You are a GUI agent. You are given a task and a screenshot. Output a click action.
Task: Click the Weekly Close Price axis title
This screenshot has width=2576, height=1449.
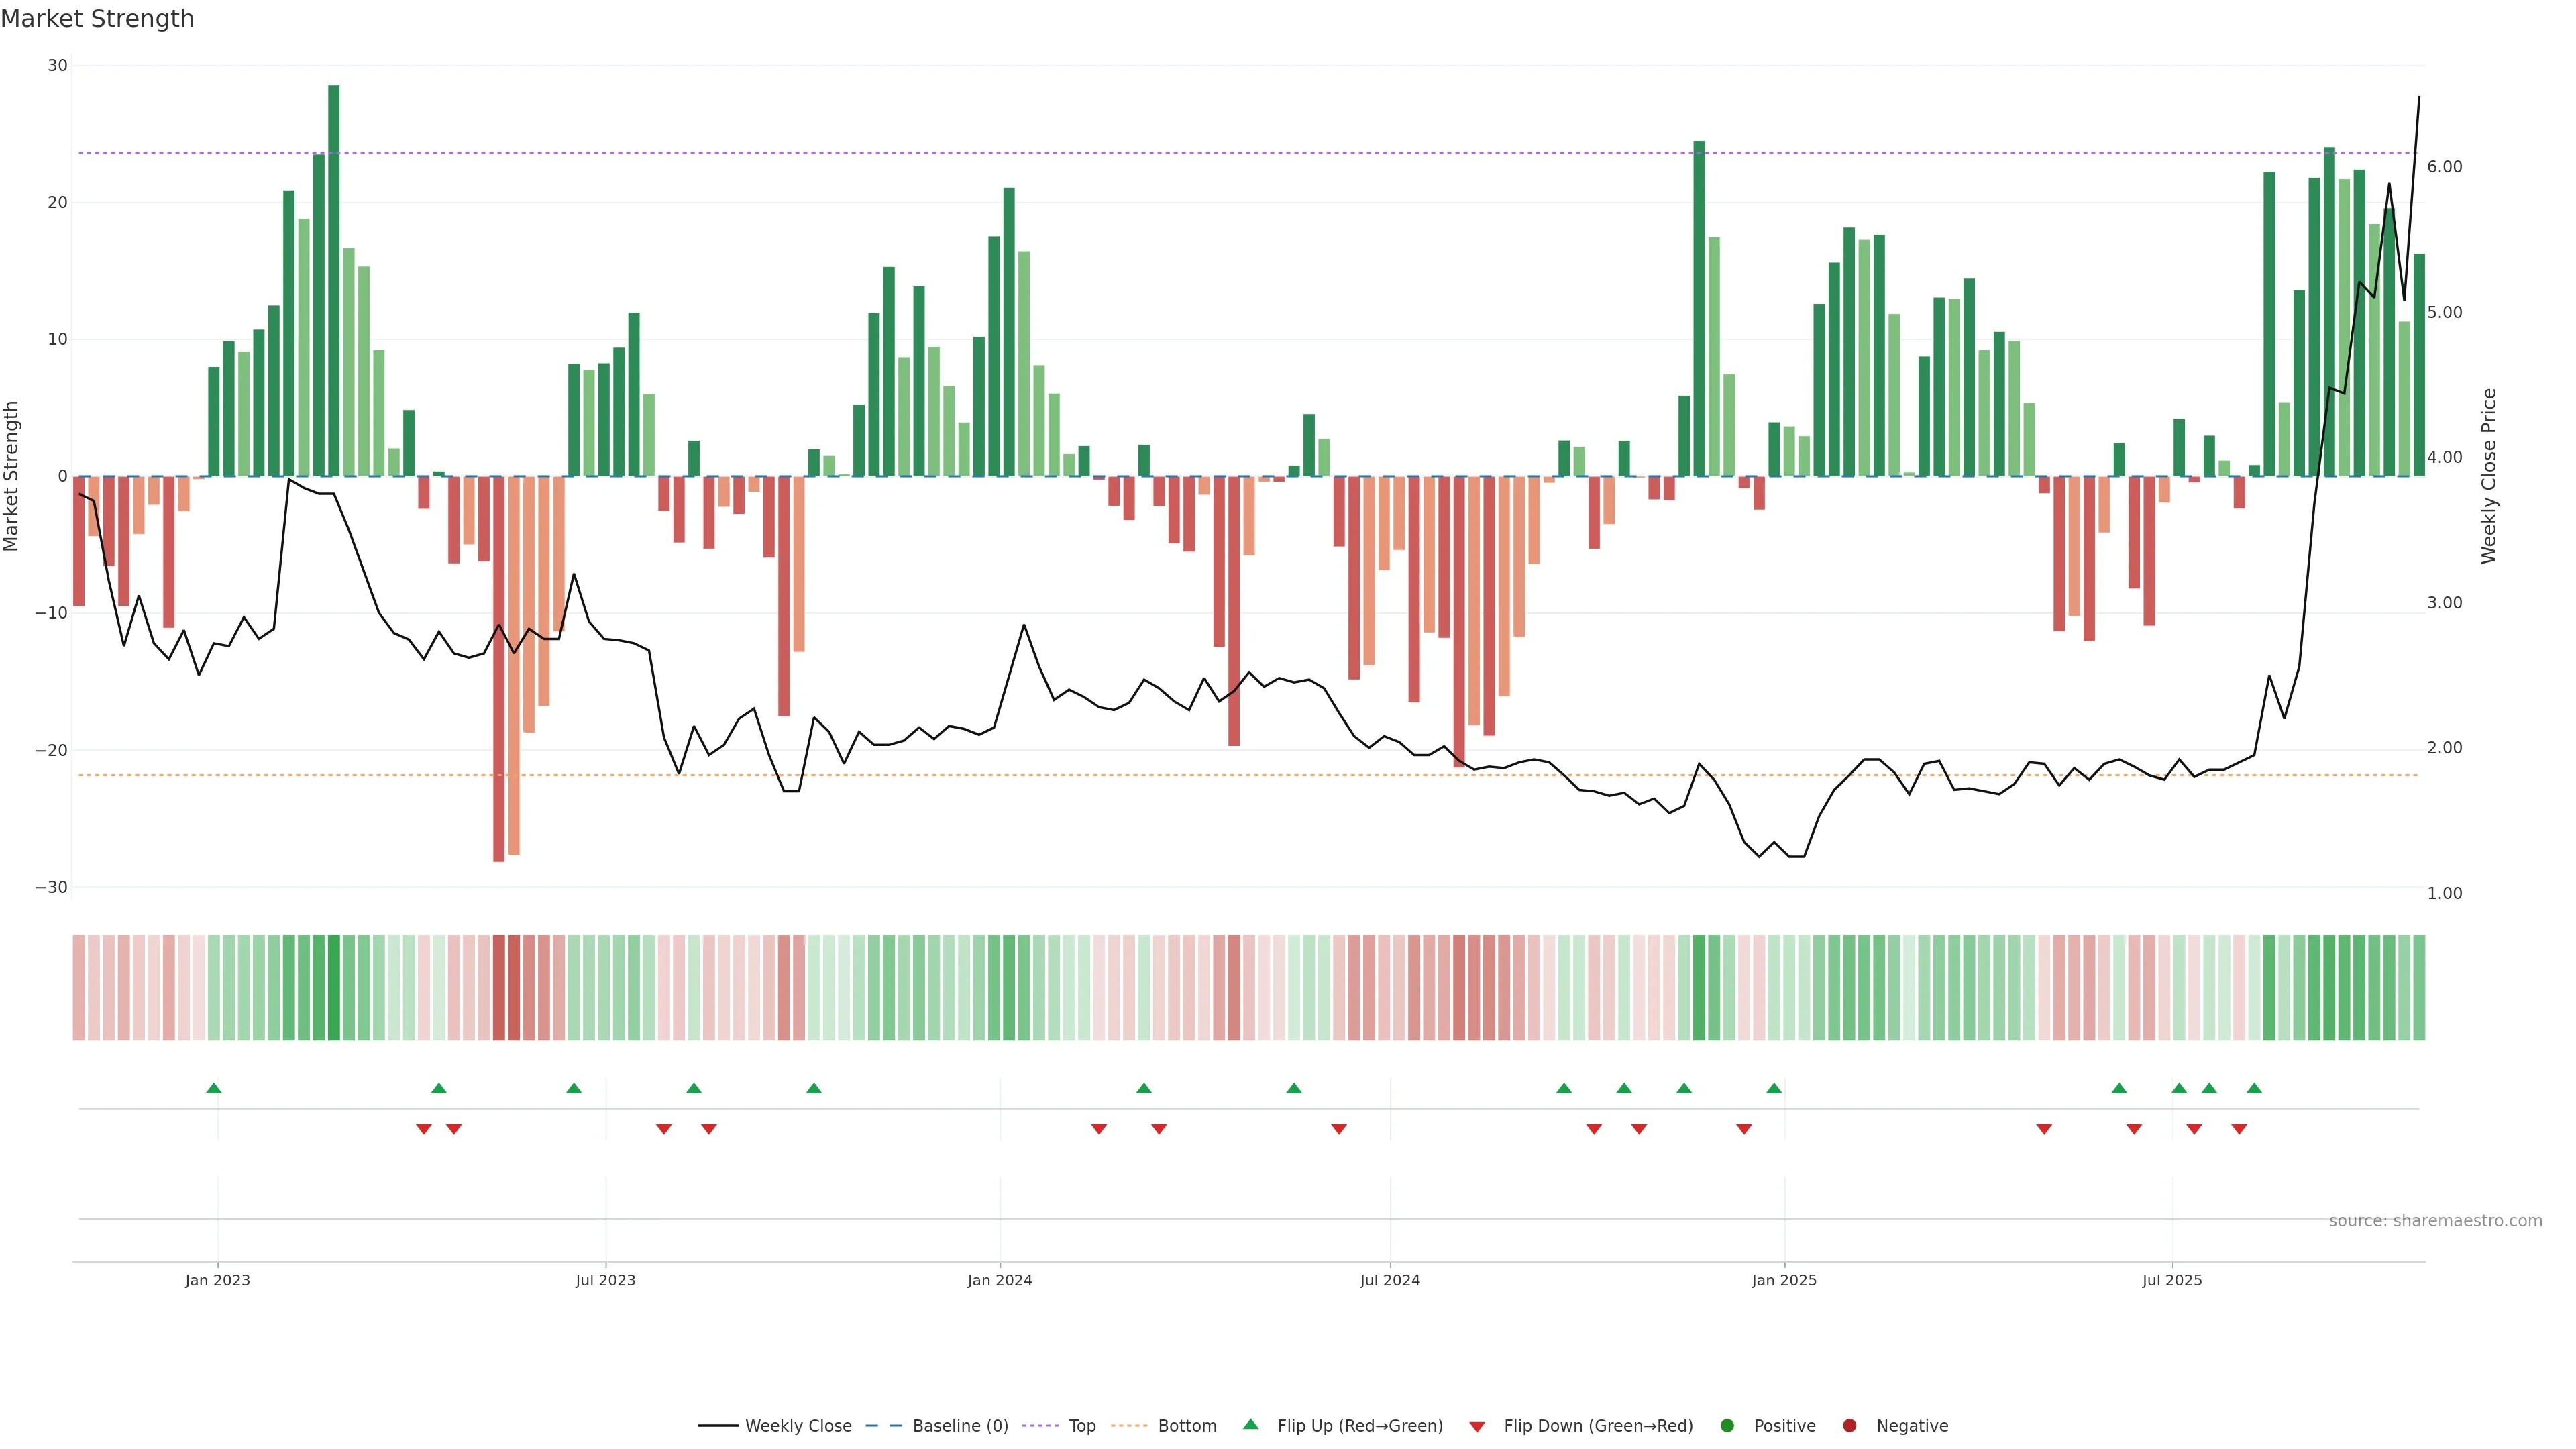2489,476
